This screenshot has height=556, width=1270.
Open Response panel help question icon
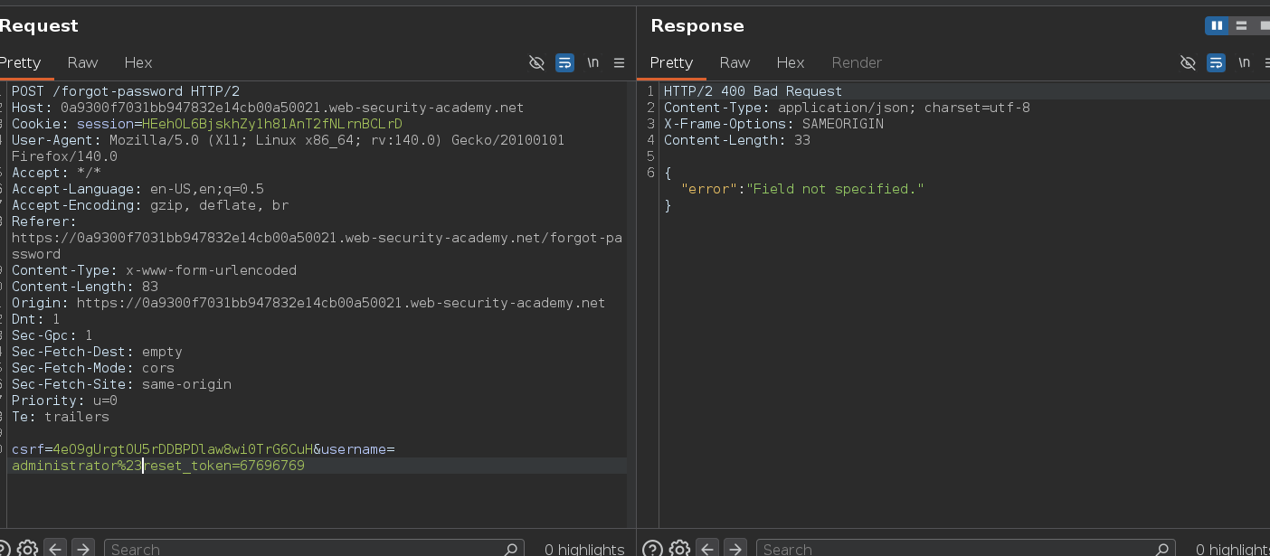point(651,548)
